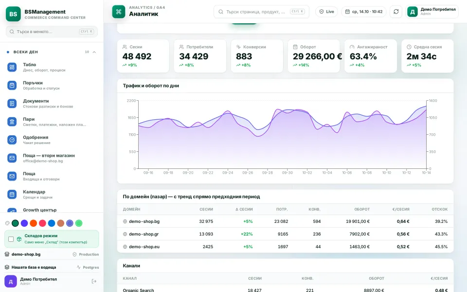This screenshot has width=467, height=292.
Task: Click the refresh icon in top bar
Action: click(396, 12)
